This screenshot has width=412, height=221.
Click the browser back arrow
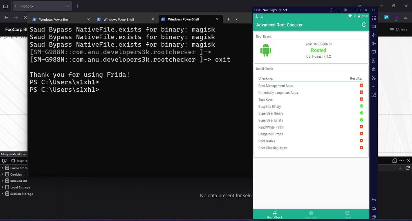(x=6, y=17)
